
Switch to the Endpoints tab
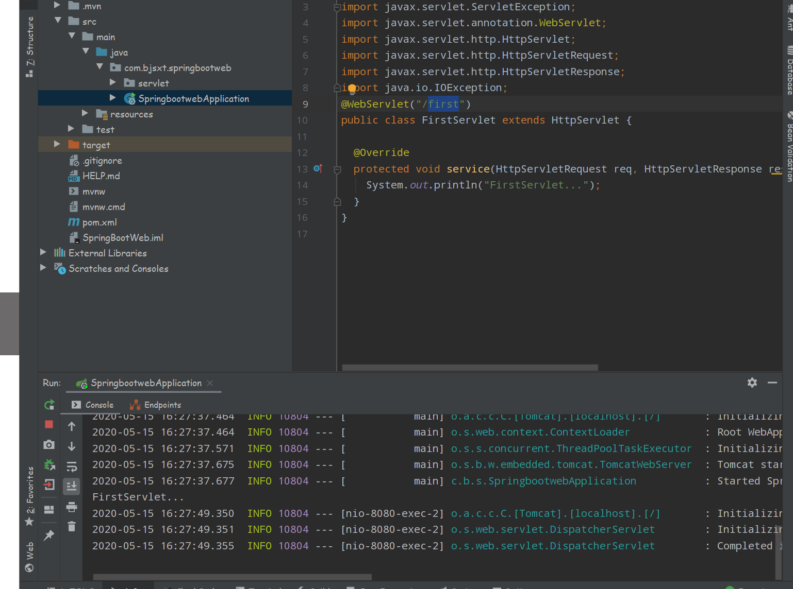coord(155,405)
